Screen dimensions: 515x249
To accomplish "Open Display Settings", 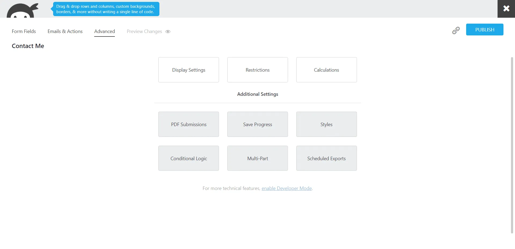I will point(188,70).
